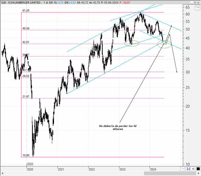Click the 10 price axis label
The width and height of the screenshot is (201, 176).
188,164
